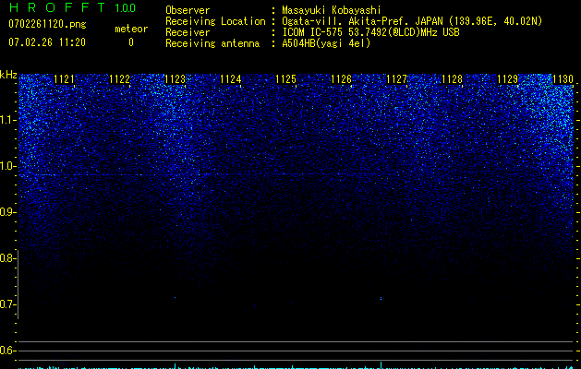
Task: Click the 1124 time marker
Action: click(231, 79)
